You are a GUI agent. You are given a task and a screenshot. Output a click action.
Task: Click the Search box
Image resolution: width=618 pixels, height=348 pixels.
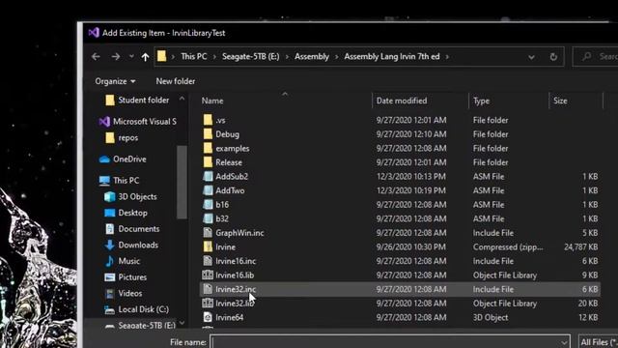[x=596, y=56]
